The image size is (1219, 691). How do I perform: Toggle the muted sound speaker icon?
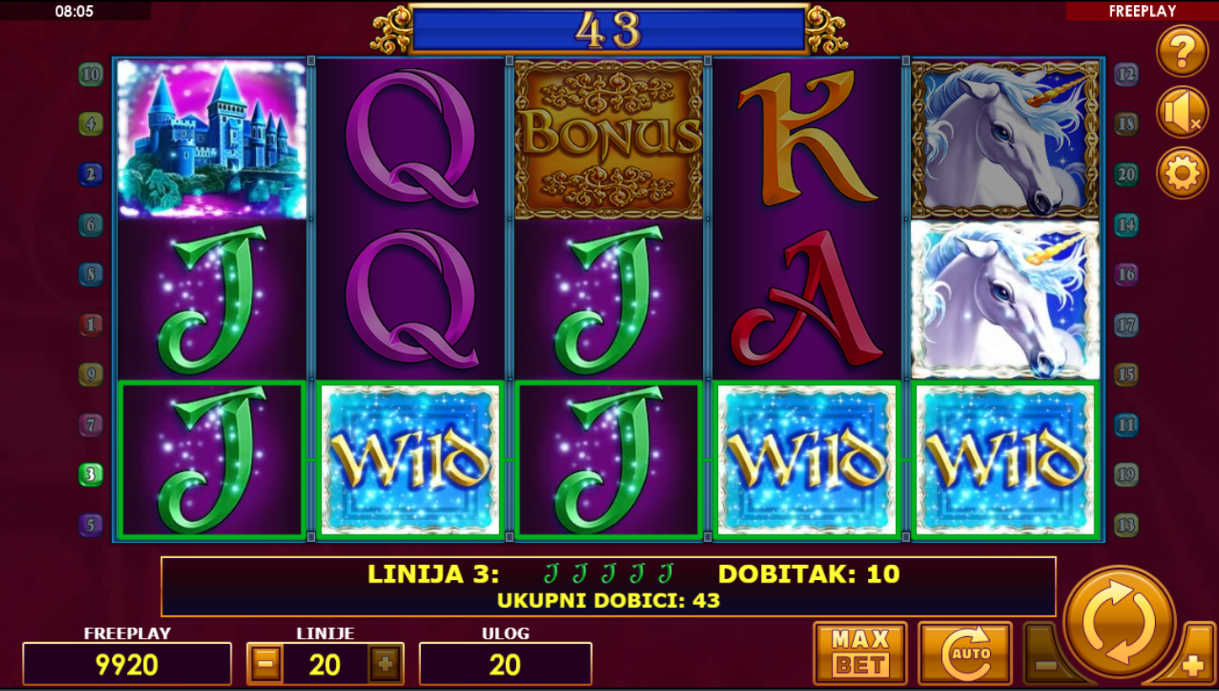1182,112
